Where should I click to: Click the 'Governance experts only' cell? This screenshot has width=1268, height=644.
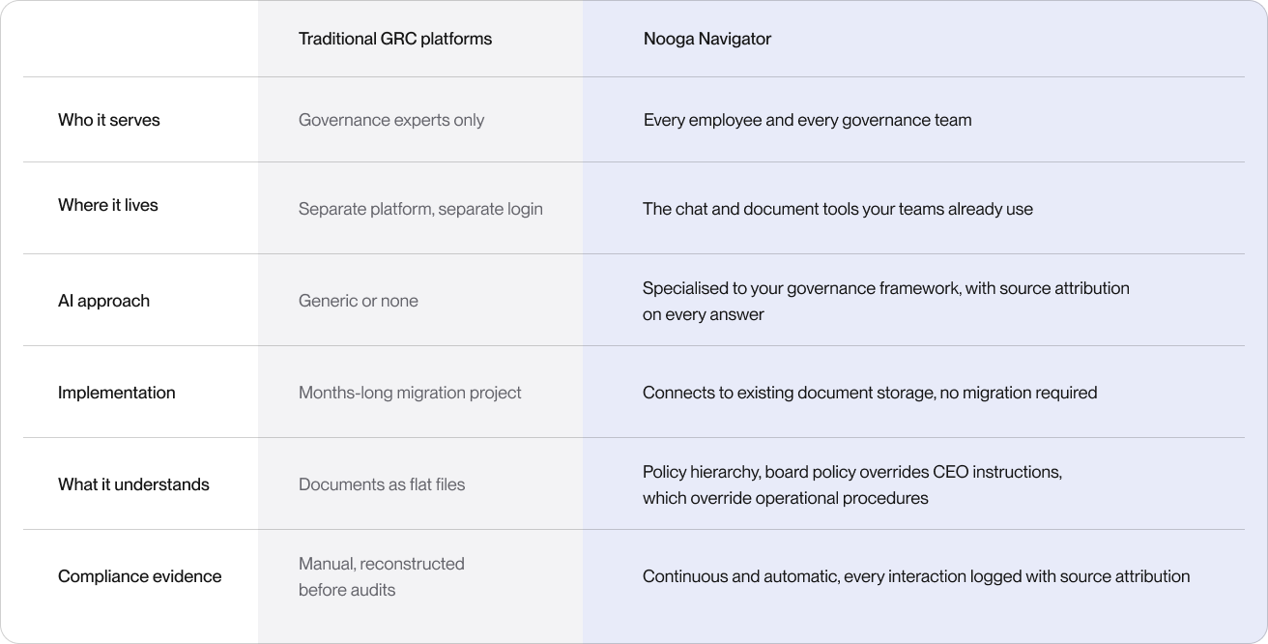[x=391, y=120]
